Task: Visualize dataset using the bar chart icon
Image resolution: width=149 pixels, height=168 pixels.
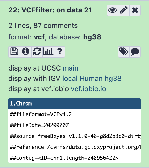Action: click(x=48, y=52)
